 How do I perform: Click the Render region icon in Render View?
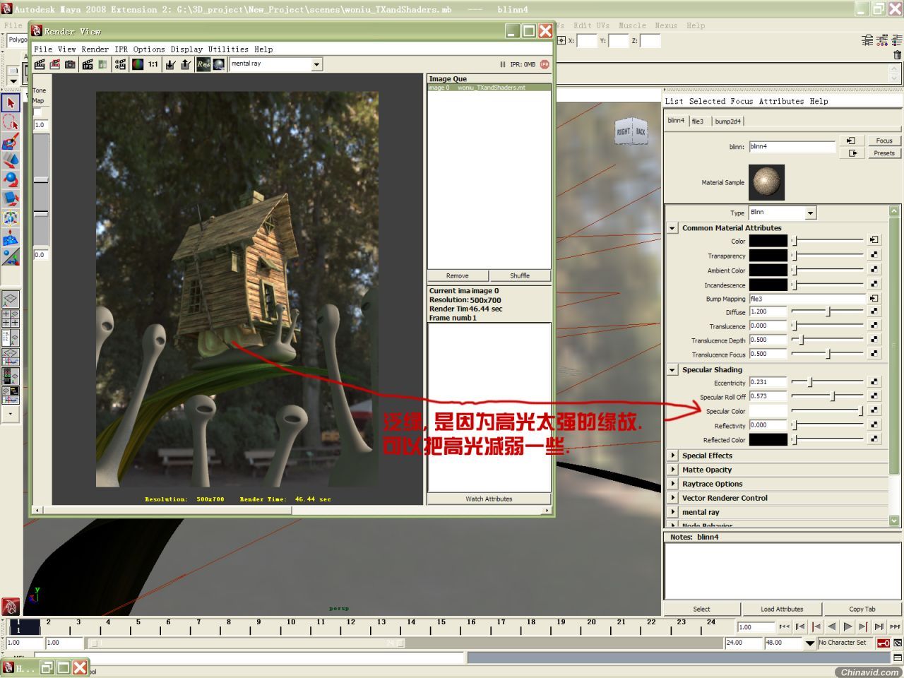coord(55,64)
